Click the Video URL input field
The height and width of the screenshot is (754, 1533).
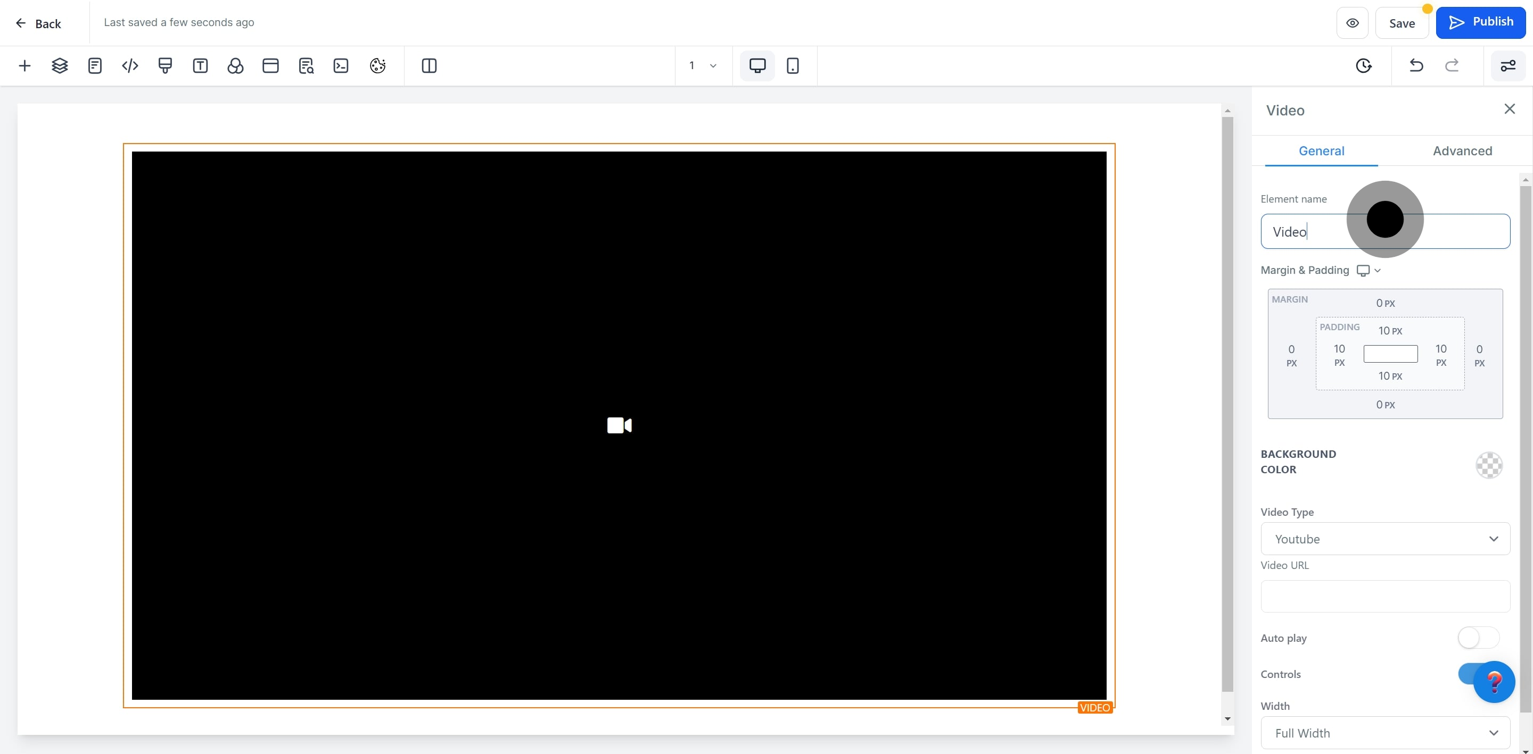coord(1385,596)
